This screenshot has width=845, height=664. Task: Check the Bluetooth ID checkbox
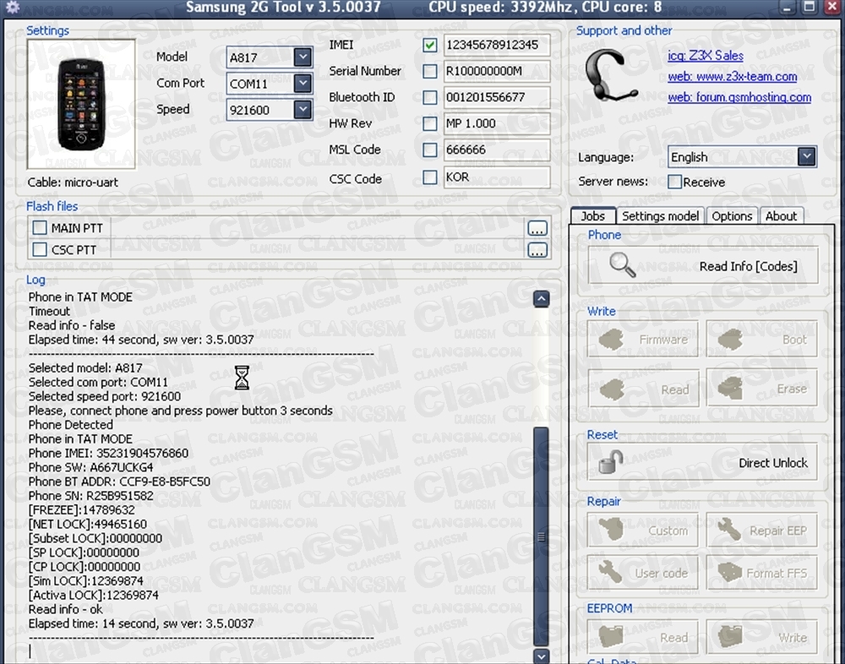coord(430,97)
